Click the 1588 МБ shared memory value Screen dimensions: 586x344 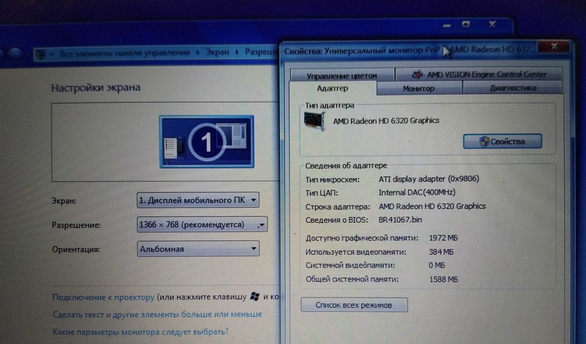tap(443, 280)
